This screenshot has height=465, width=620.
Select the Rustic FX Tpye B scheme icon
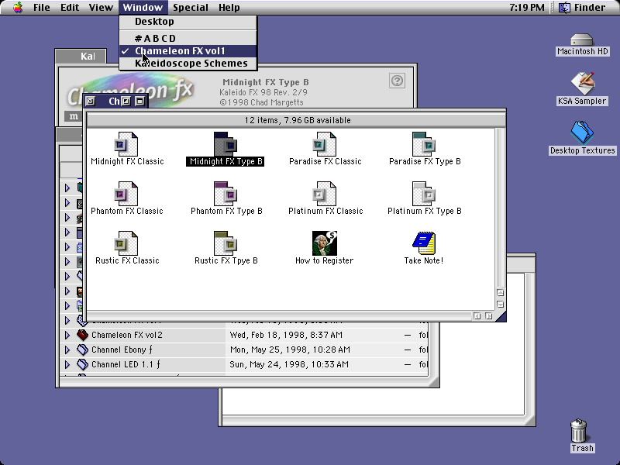226,243
